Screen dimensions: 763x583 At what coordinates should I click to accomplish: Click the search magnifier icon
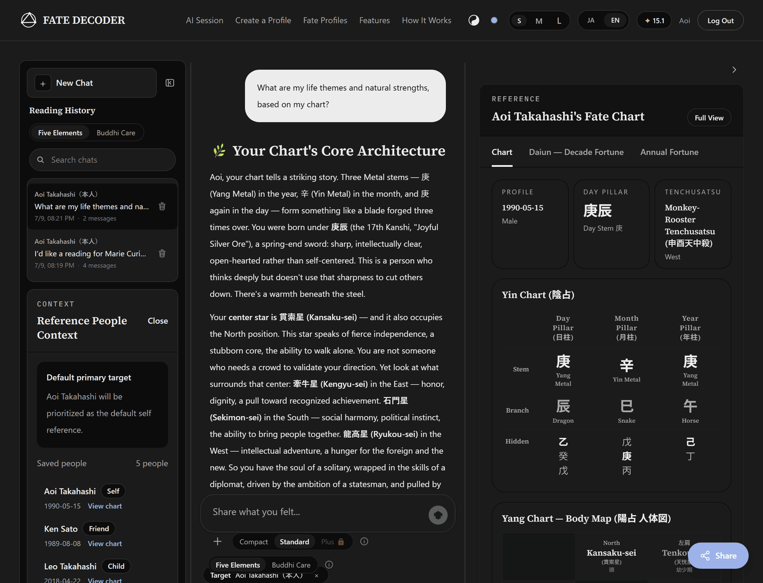(40, 160)
